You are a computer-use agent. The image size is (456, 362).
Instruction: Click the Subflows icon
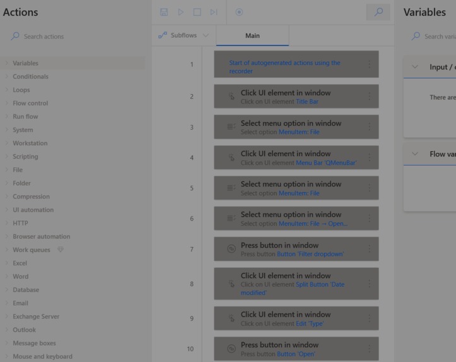point(163,35)
